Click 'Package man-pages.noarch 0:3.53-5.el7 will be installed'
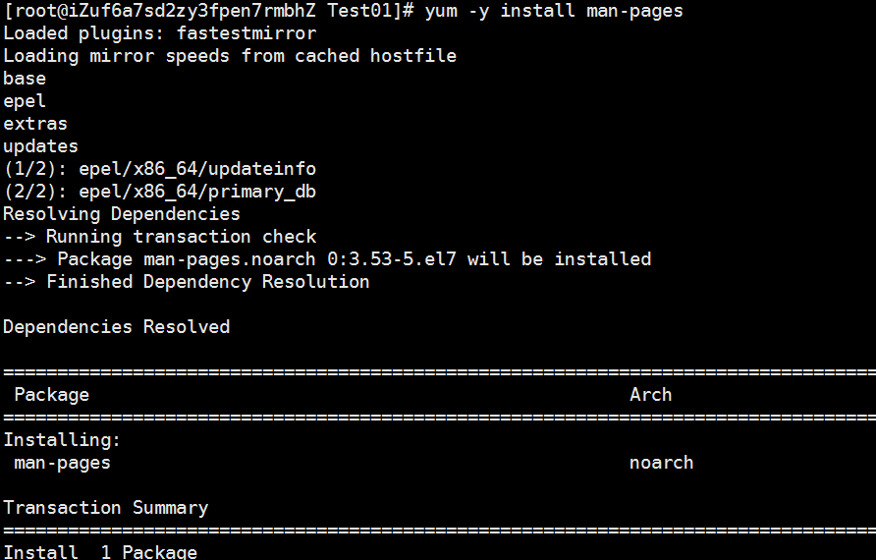This screenshot has height=560, width=876. (355, 260)
